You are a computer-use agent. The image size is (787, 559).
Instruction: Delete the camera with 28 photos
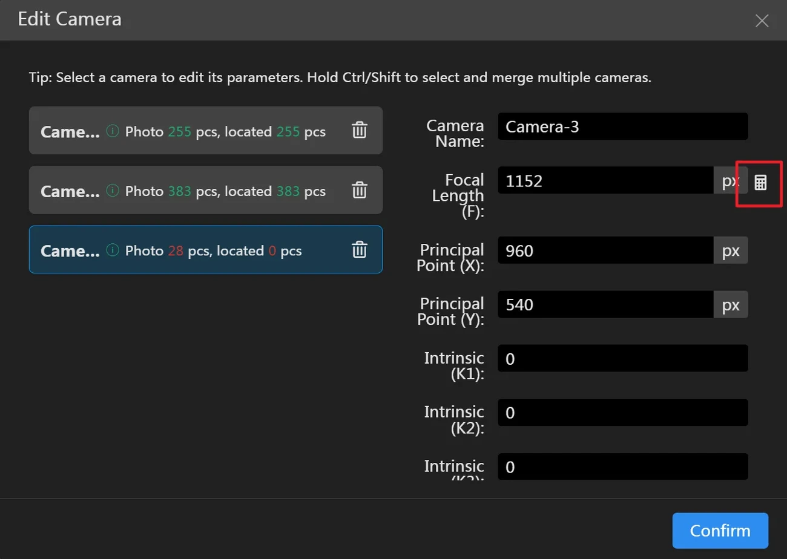(360, 249)
